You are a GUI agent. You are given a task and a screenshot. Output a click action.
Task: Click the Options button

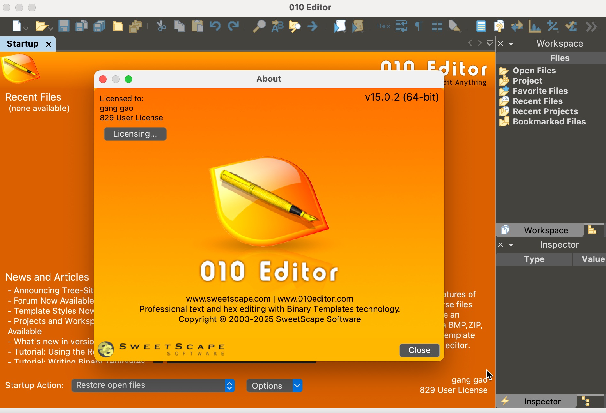coord(270,386)
